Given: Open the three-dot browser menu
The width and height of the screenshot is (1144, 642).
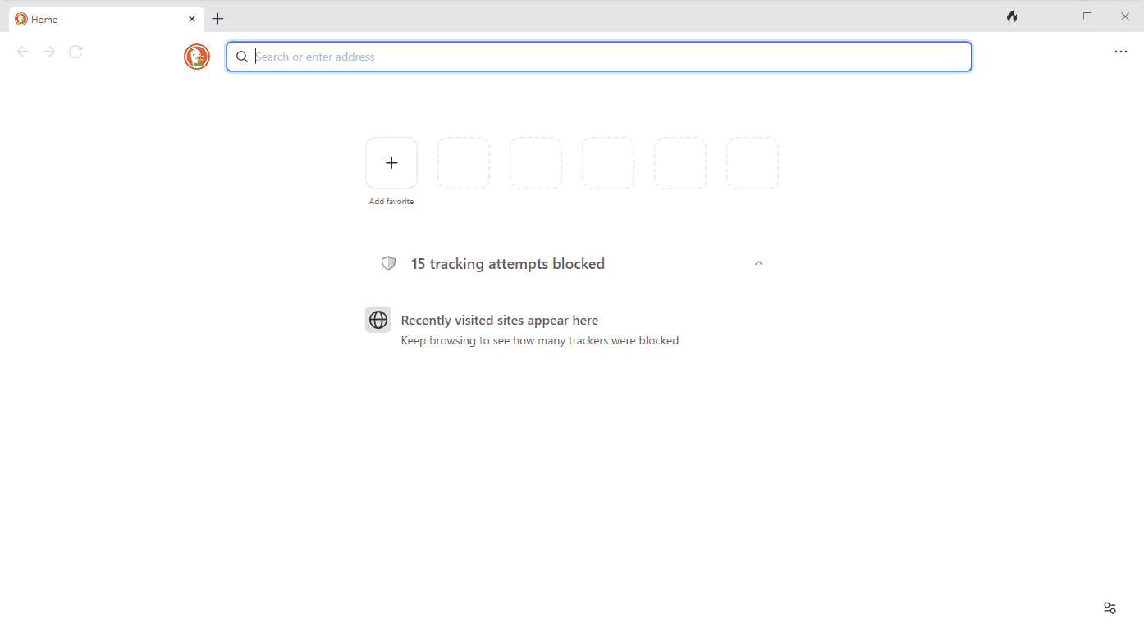Looking at the screenshot, I should click(1121, 52).
